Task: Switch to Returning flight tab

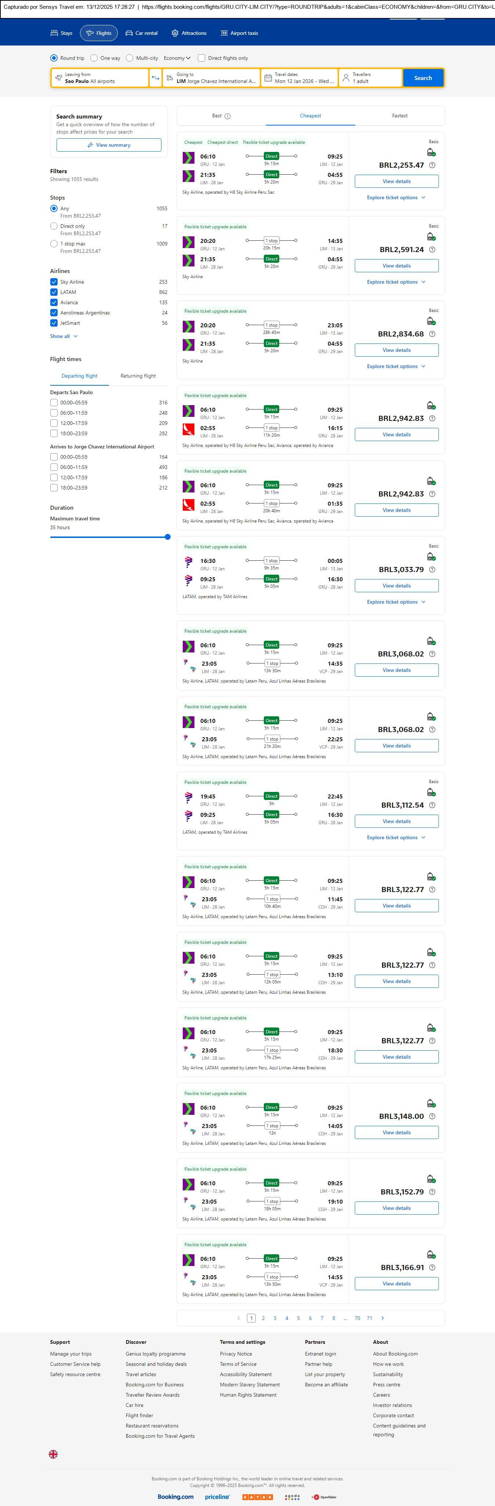Action: [x=138, y=376]
